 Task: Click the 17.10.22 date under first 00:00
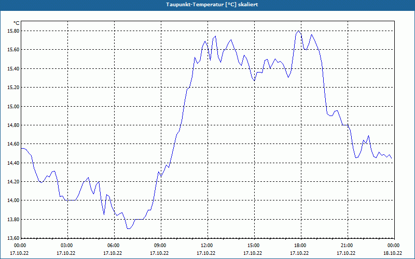[x=19, y=253]
